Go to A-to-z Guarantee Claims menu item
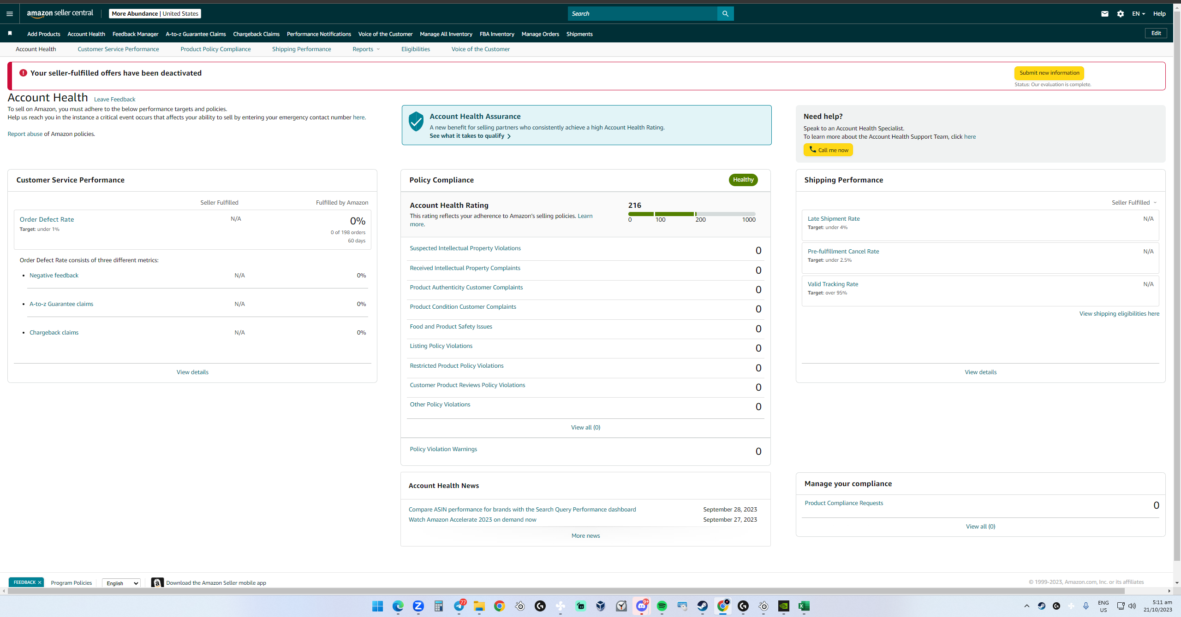This screenshot has width=1181, height=617. [x=196, y=34]
